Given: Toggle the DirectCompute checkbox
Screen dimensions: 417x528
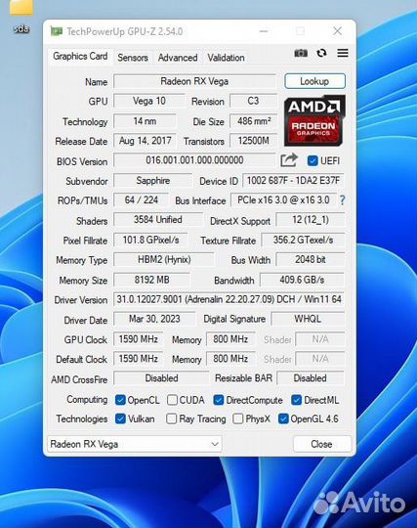Looking at the screenshot, I should 218,400.
